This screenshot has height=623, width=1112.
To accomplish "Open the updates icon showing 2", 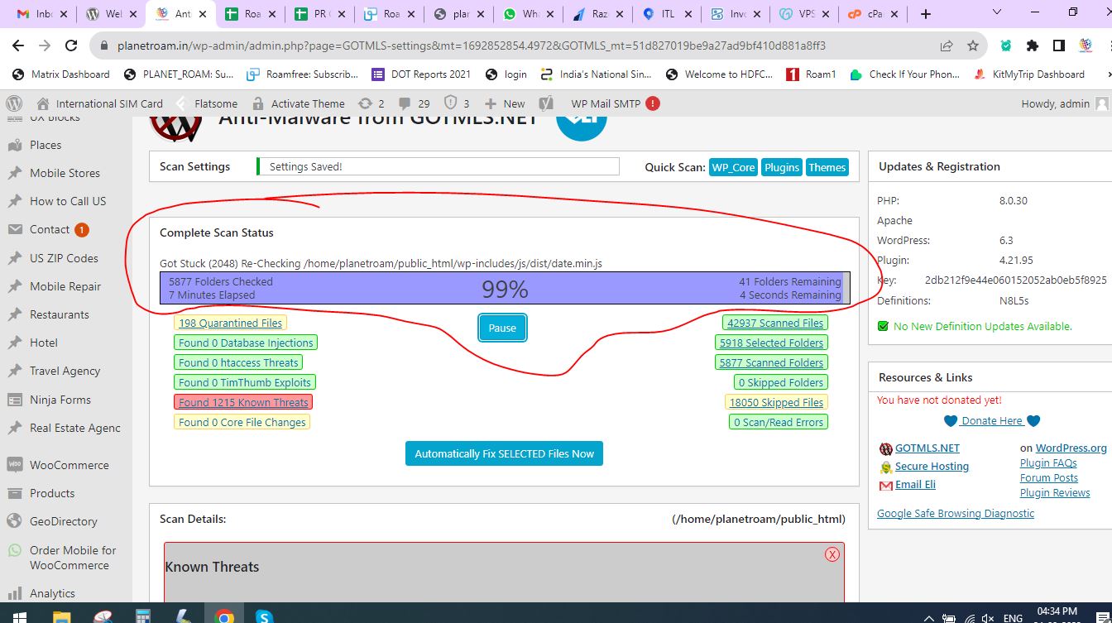I will [371, 103].
